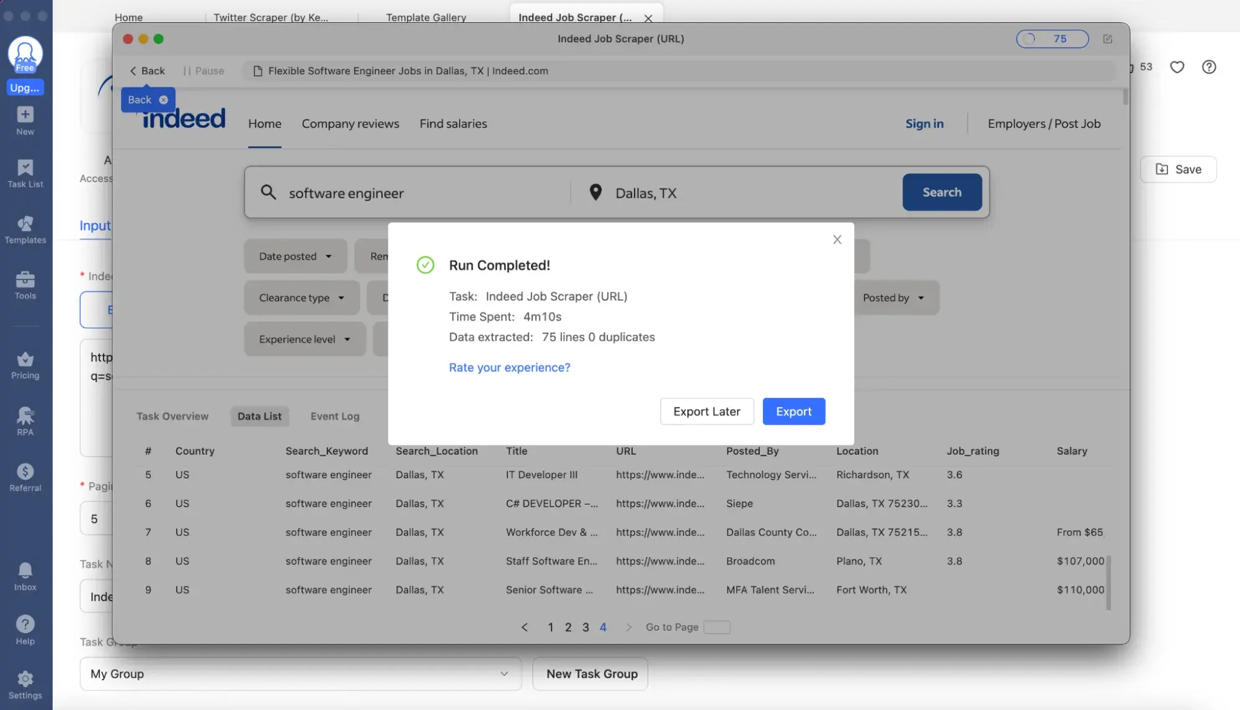Open Pricing in sidebar
Screen dimensions: 1240x710
click(x=25, y=366)
